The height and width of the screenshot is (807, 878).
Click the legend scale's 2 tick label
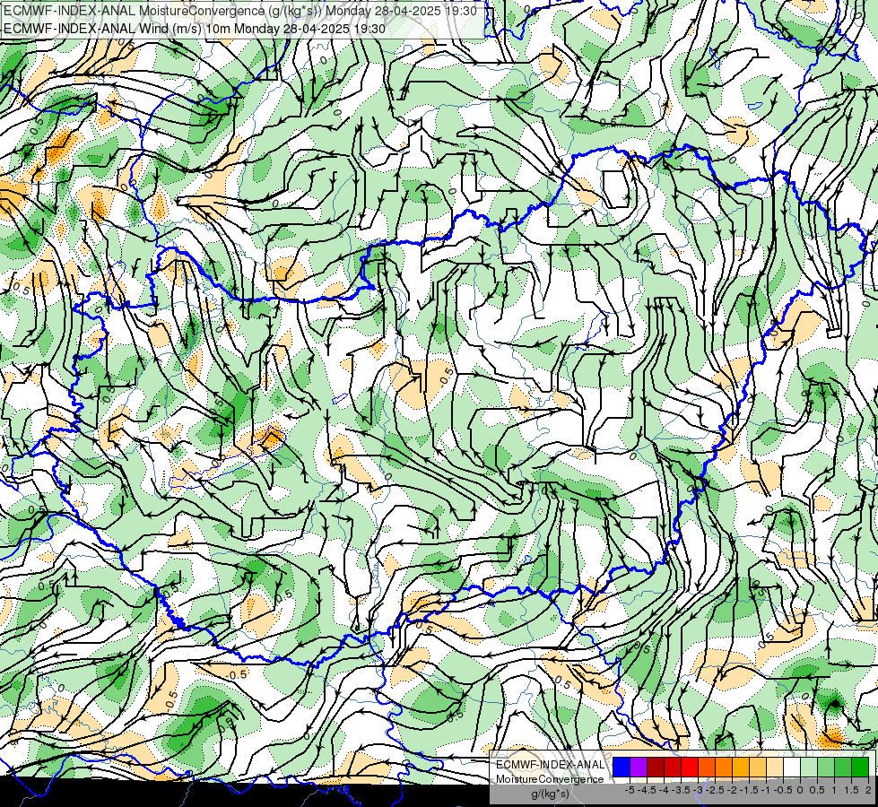[868, 790]
